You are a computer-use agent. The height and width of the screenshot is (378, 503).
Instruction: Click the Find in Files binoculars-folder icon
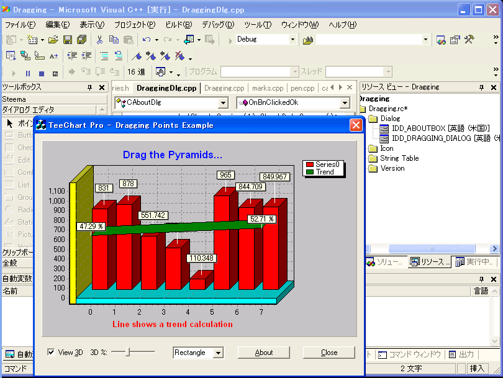pyautogui.click(x=307, y=40)
